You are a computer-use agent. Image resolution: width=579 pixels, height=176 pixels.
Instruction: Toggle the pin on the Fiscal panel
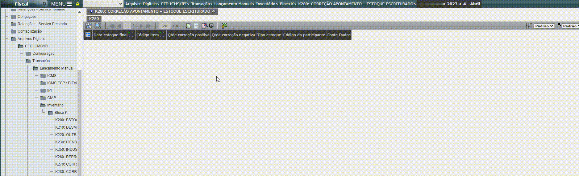45,4
